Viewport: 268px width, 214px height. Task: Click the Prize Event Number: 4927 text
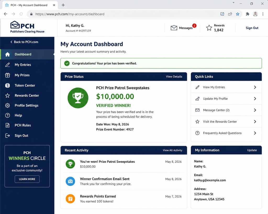tap(115, 129)
